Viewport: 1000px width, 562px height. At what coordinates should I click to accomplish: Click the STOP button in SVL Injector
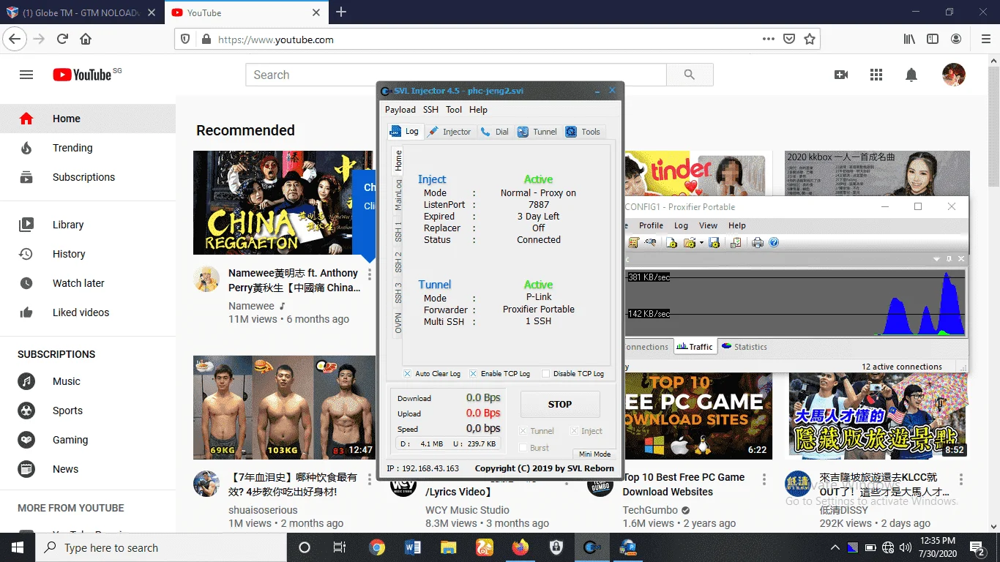[560, 404]
